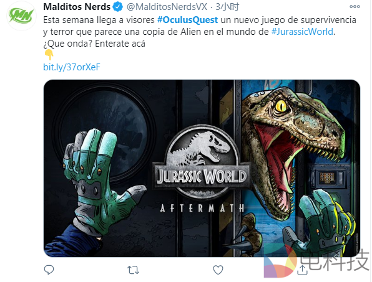
Task: Click the pointing-down hand emoji
Action: click(x=49, y=55)
